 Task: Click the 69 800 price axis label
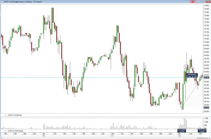pos(207,55)
